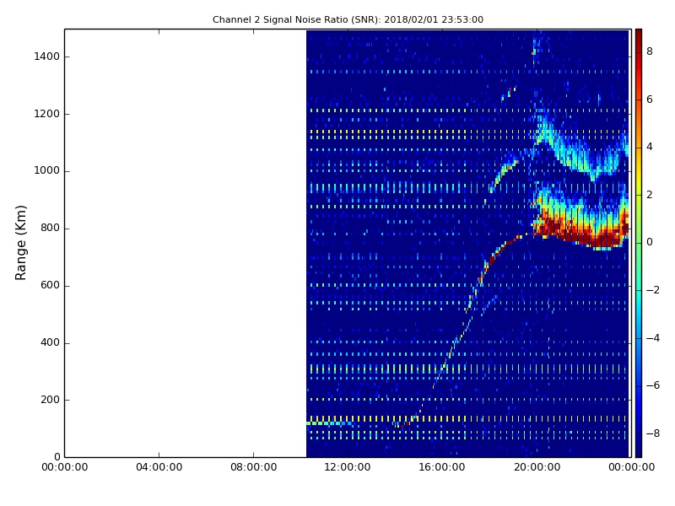This screenshot has height=506, width=675.
Task: Click the colorbar label 6
Action: pos(650,100)
